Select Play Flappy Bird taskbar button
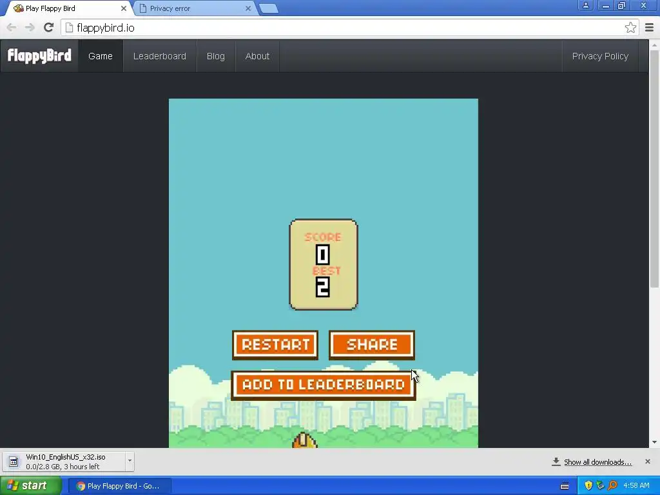Screen dimensions: 660x495 119,486
